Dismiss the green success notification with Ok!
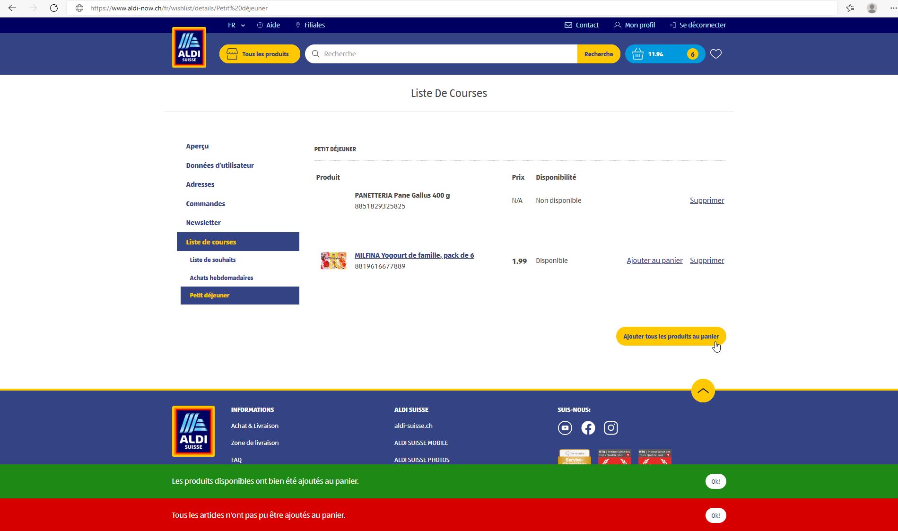Screen dimensions: 898x531 point(715,481)
